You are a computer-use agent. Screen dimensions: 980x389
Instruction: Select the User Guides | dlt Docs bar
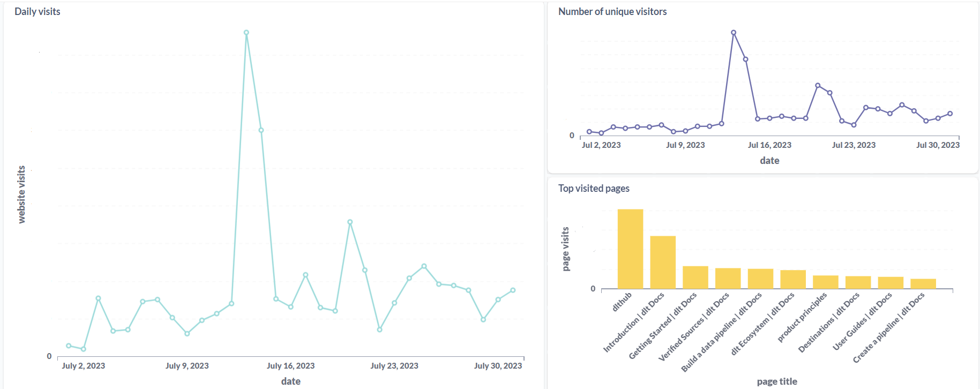coord(891,283)
